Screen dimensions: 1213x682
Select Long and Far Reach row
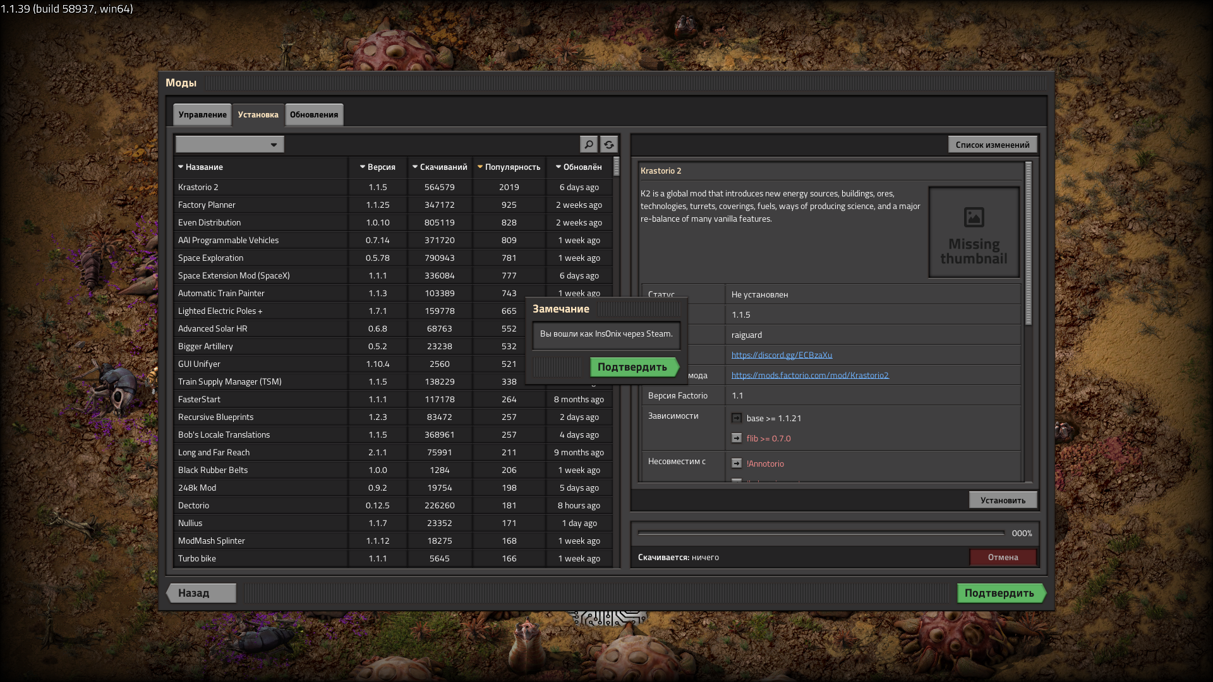[393, 452]
